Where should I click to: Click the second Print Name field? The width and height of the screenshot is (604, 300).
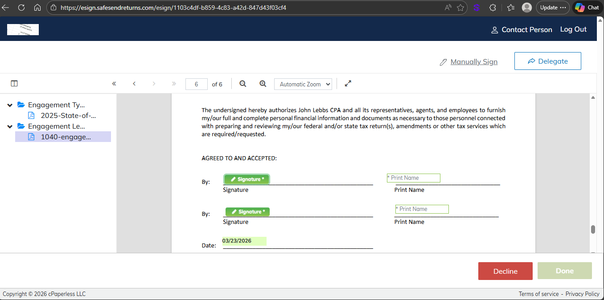click(x=422, y=209)
